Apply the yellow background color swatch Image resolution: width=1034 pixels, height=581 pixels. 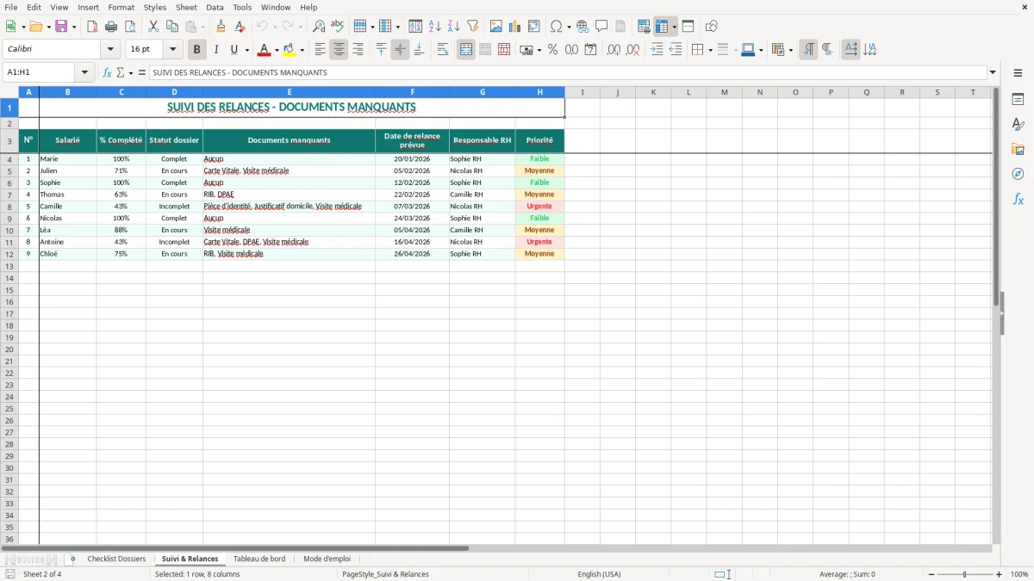point(290,50)
